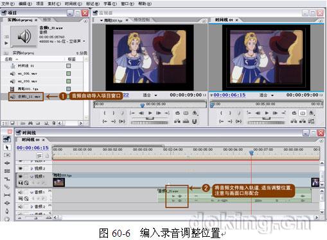Screen dimensions: 327x240
Task: Play the program monitor sequence
Action: point(267,113)
